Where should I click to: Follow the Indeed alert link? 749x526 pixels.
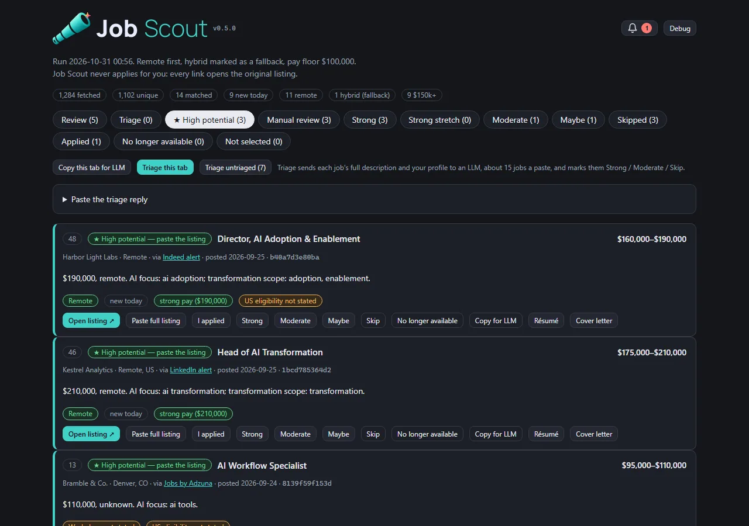[x=181, y=257]
